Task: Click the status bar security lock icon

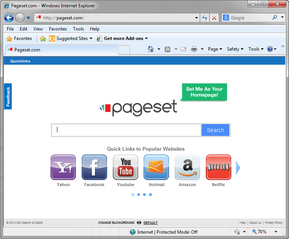Action: 237,232
